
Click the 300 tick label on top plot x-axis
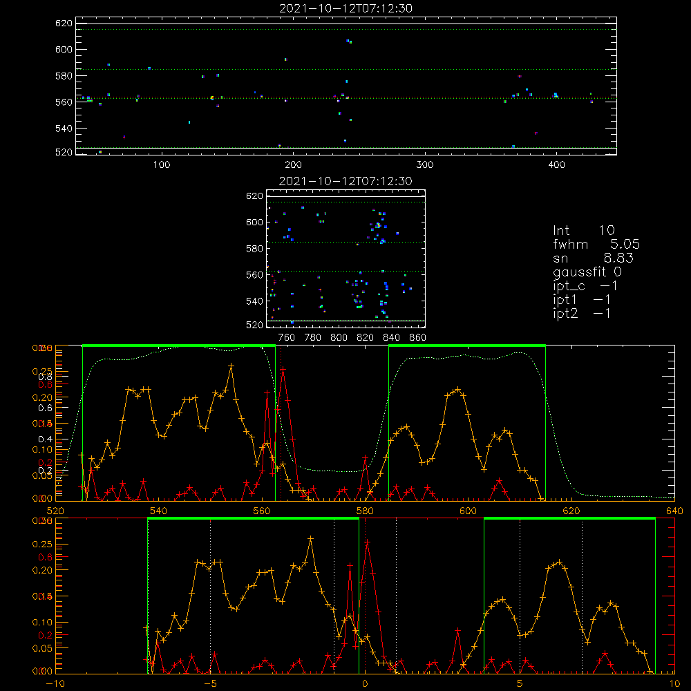click(425, 165)
